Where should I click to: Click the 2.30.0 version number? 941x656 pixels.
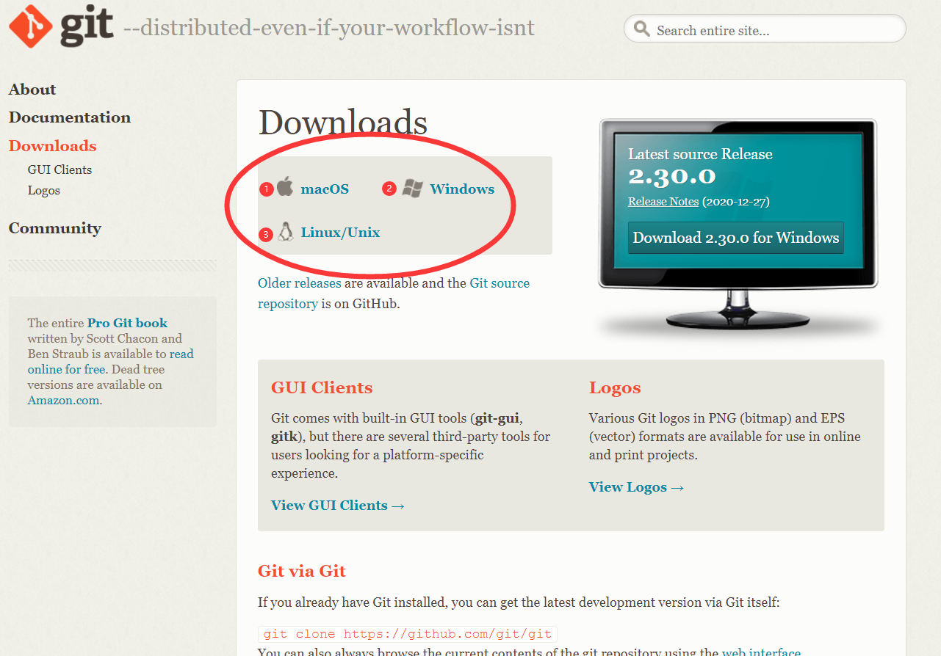tap(671, 176)
